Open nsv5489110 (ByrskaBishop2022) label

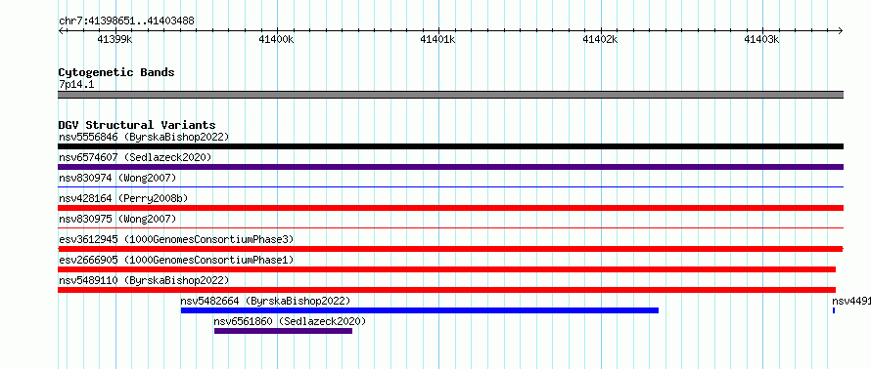click(x=144, y=280)
